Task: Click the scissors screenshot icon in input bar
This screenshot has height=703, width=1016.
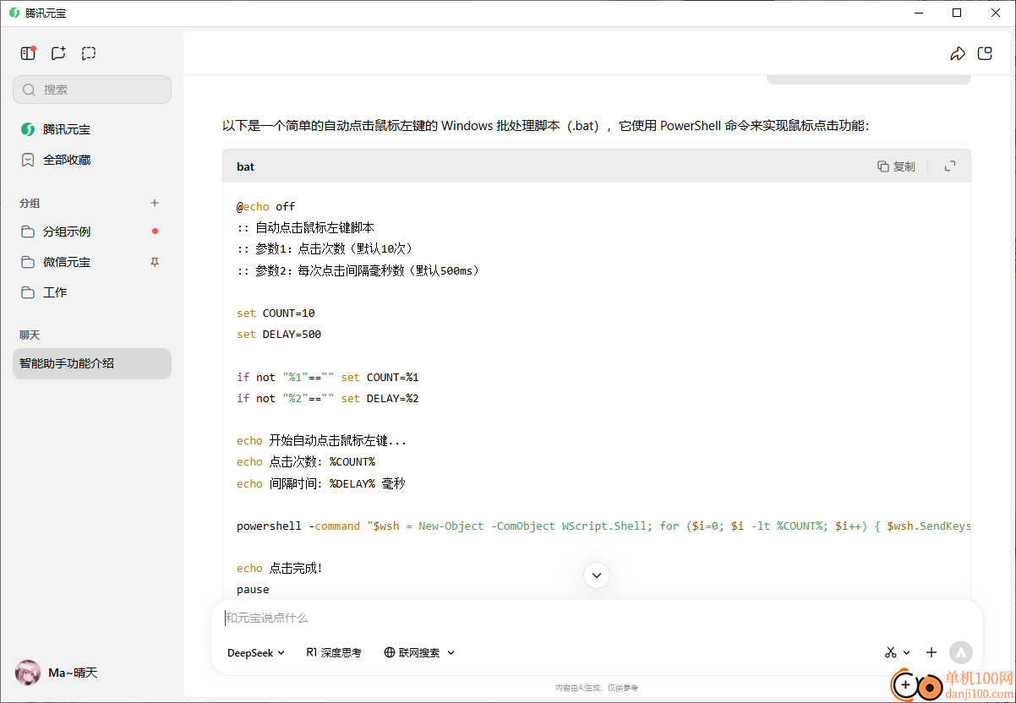Action: coord(890,652)
